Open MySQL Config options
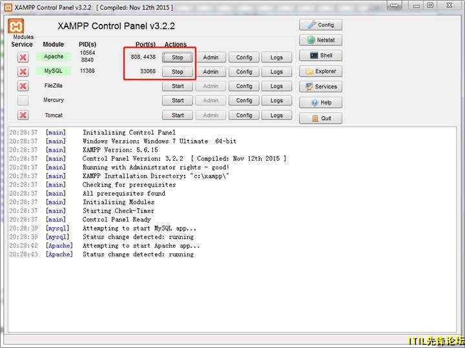The width and height of the screenshot is (465, 348). 243,72
